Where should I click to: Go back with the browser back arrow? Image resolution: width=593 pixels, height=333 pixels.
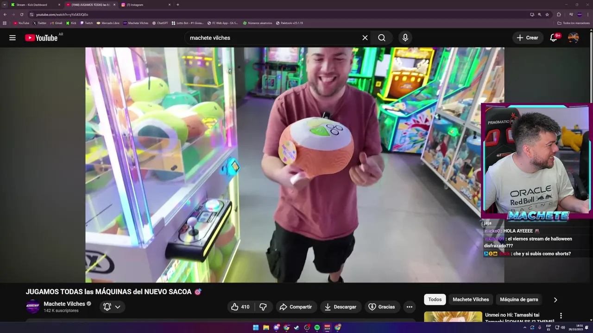coord(5,14)
